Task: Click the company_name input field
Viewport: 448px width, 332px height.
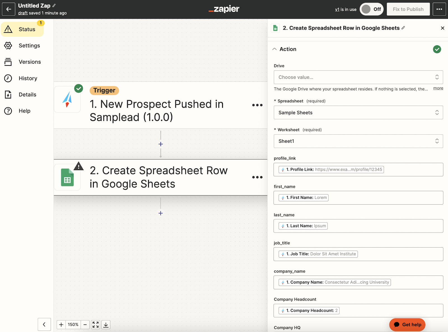Action: click(358, 282)
